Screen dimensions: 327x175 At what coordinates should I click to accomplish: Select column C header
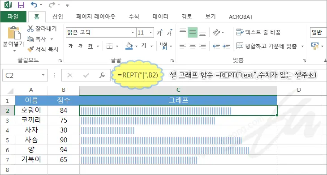[x=178, y=90]
